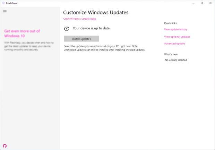215x150 pixels.
Task: Click the GitHub icon in the sidebar
Action: click(5, 146)
